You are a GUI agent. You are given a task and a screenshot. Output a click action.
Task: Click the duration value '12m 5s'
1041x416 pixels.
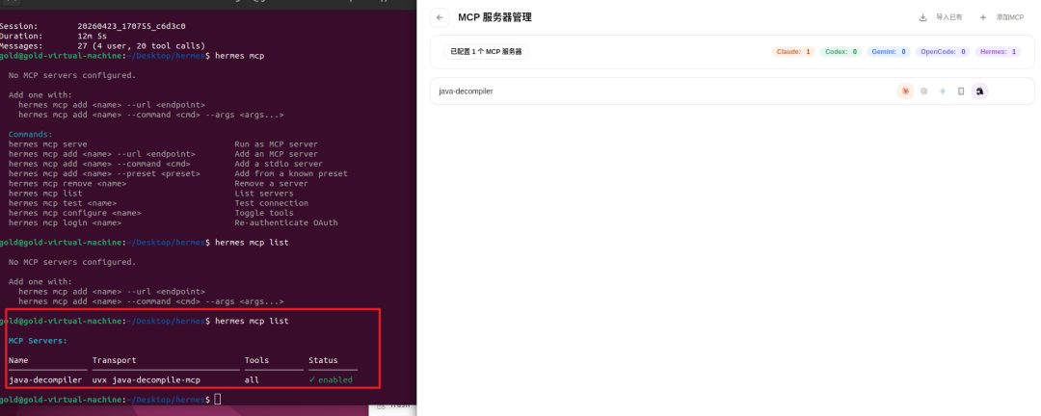(92, 37)
